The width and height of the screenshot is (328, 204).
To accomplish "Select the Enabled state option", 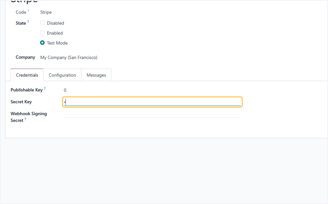I will (42, 33).
